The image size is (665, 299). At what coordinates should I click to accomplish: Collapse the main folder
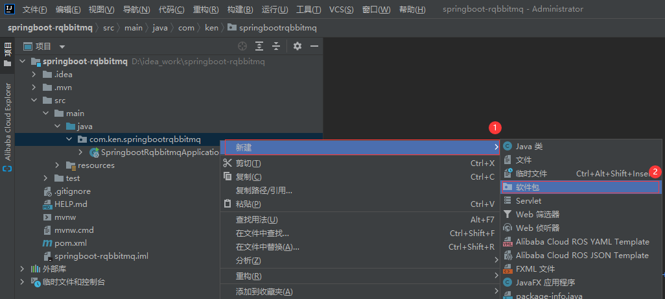coord(46,114)
